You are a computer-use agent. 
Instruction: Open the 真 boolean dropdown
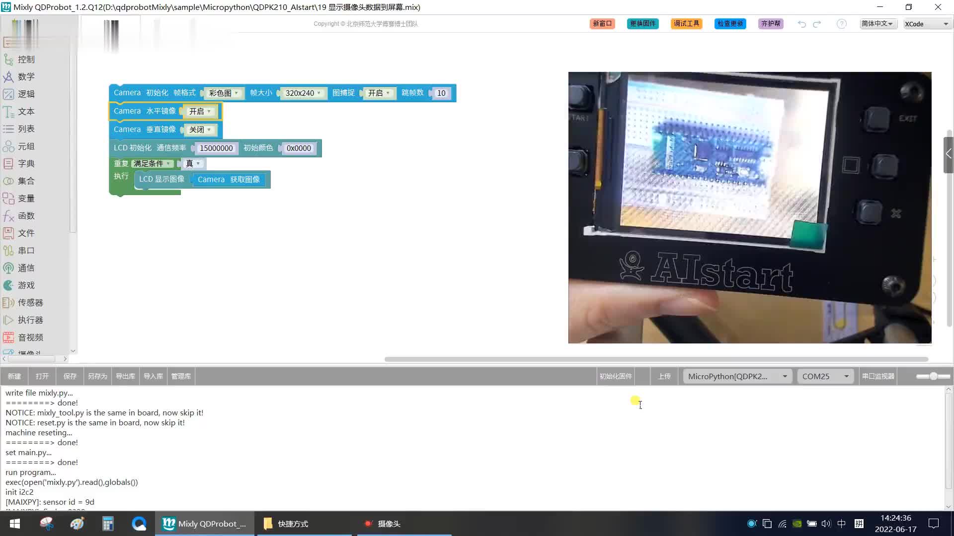[193, 164]
